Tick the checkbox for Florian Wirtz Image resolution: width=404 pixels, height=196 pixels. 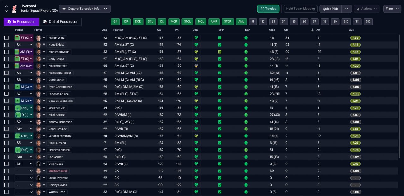(x=6, y=38)
